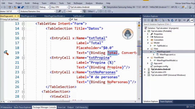
Task: Open Properties with the wrench icon
Action: 188,20
